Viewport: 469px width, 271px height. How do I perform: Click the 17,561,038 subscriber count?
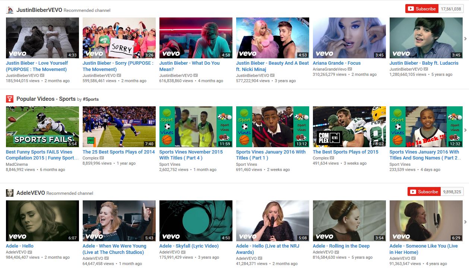click(x=451, y=9)
